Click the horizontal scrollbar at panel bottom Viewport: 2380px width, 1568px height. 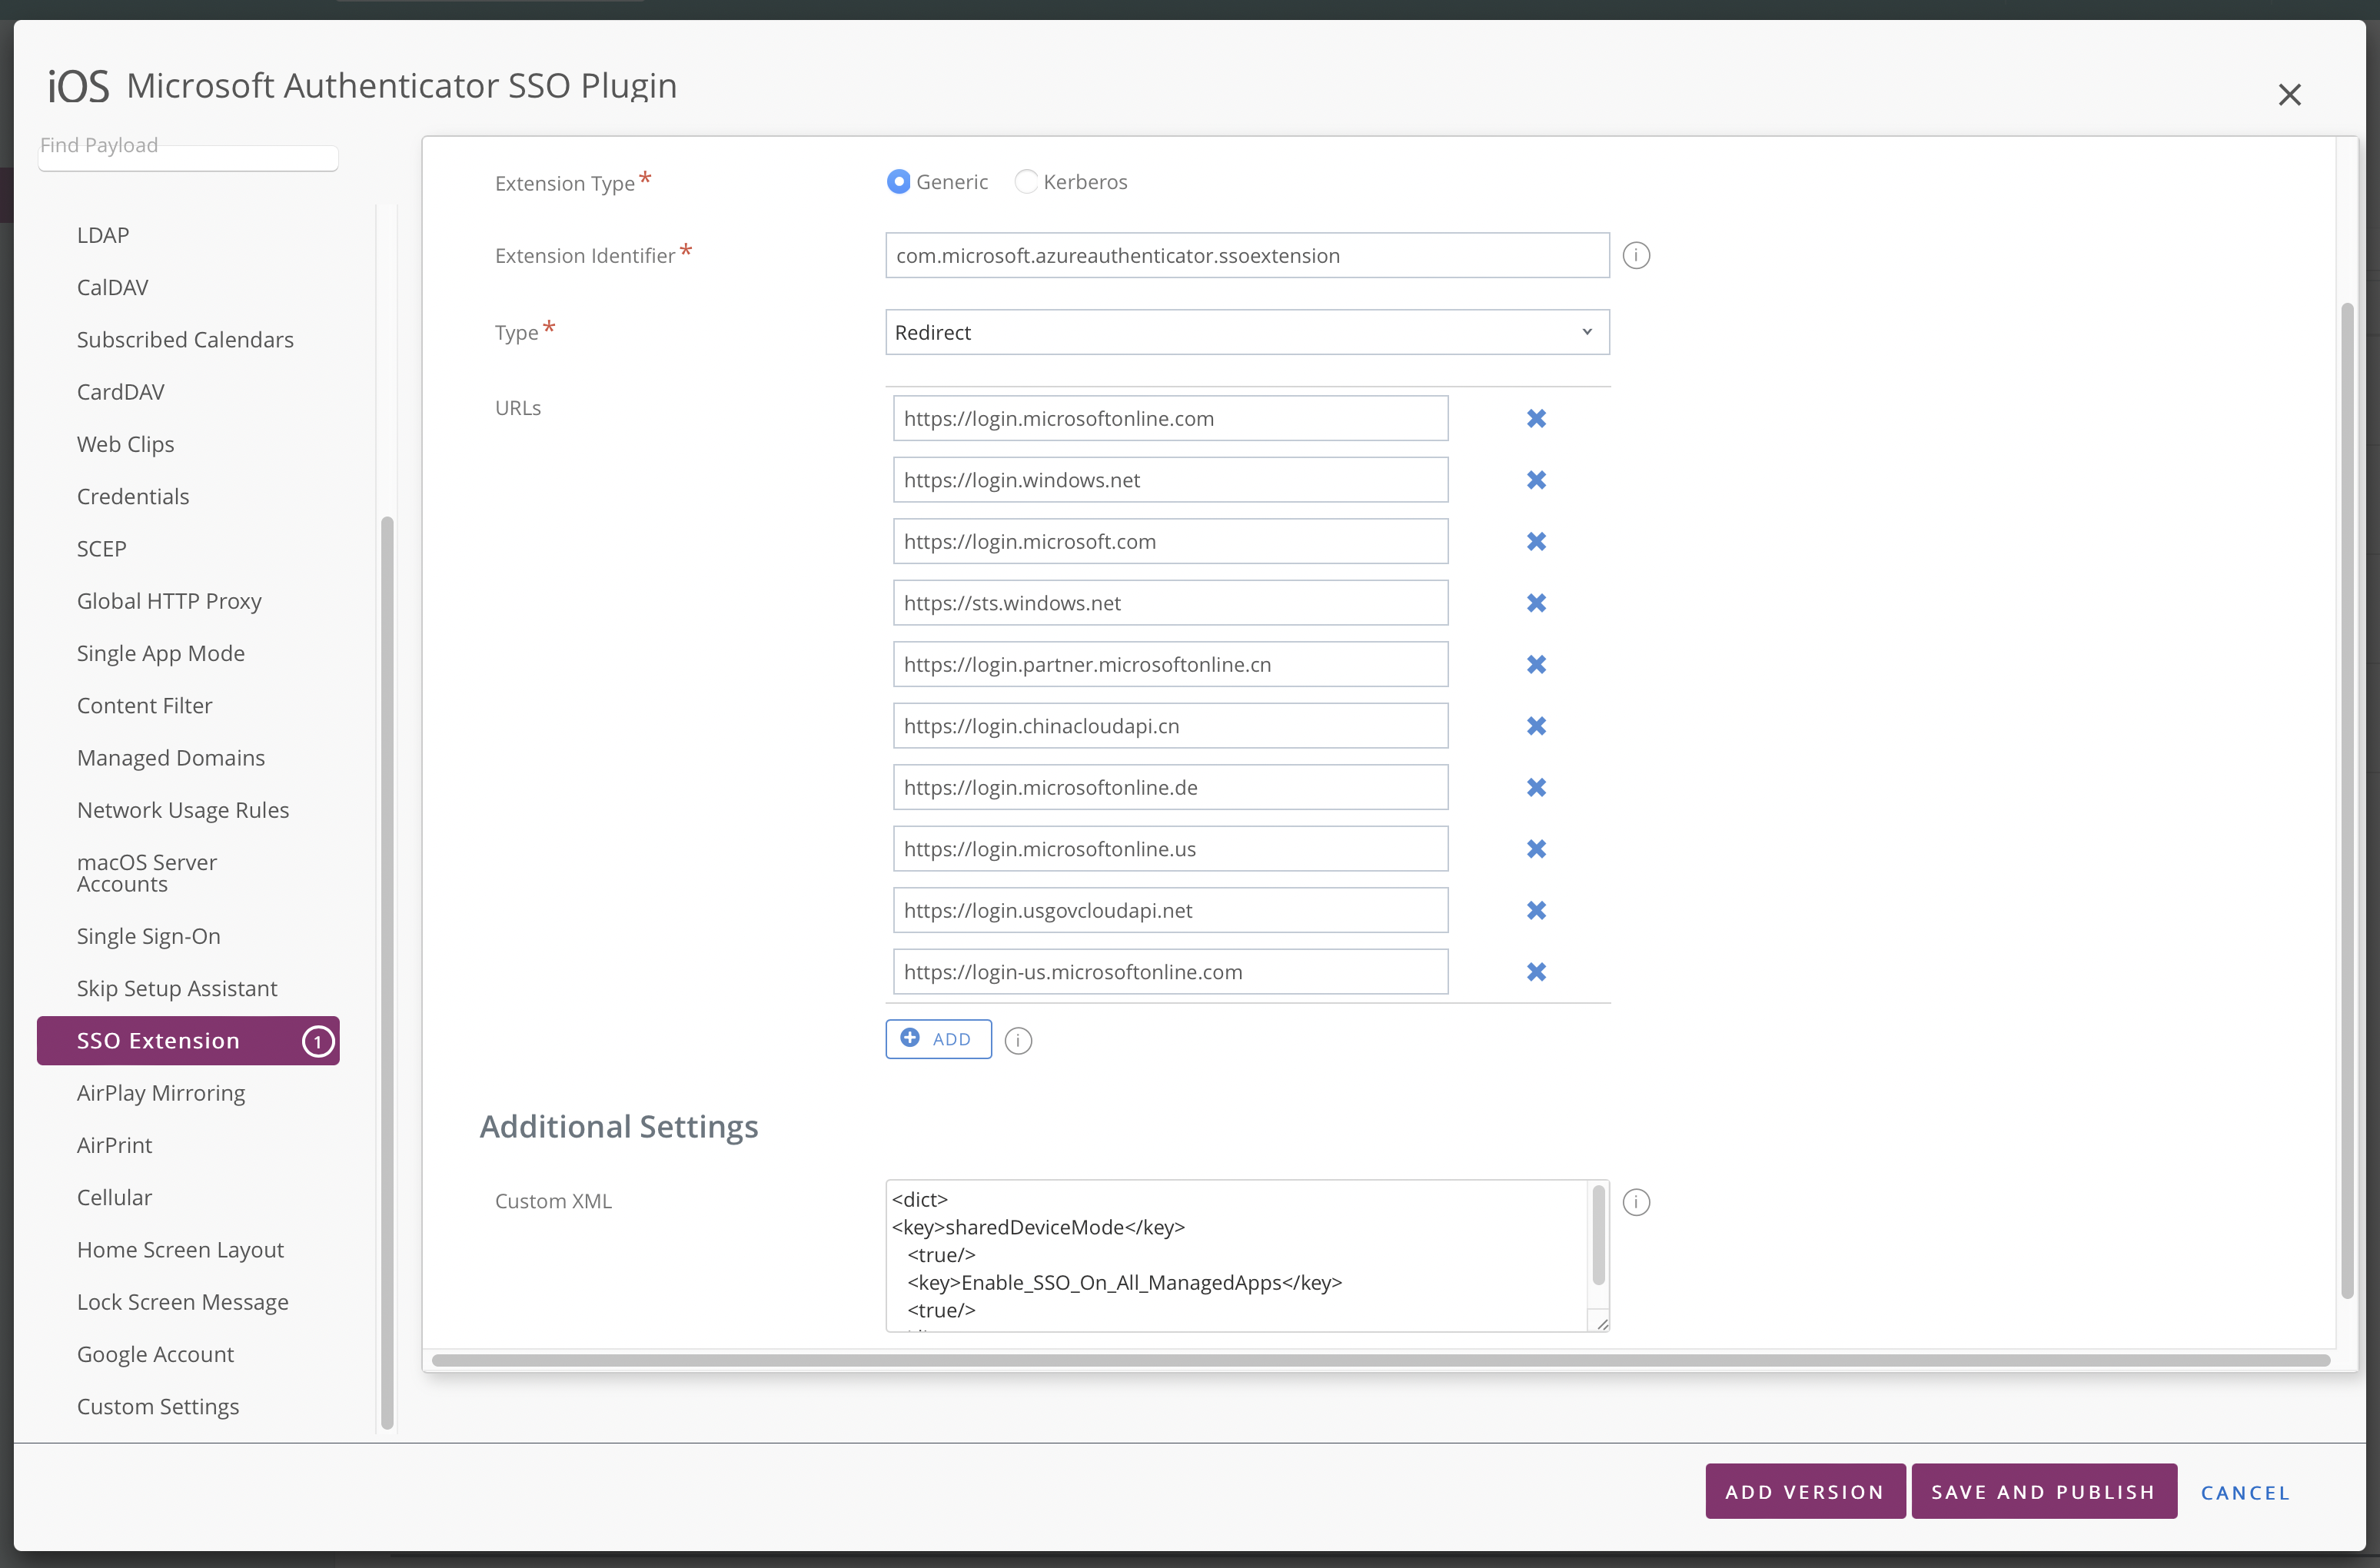(x=1380, y=1360)
